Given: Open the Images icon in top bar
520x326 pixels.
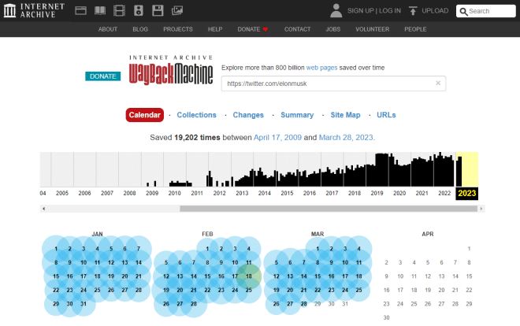Looking at the screenshot, I should (177, 10).
